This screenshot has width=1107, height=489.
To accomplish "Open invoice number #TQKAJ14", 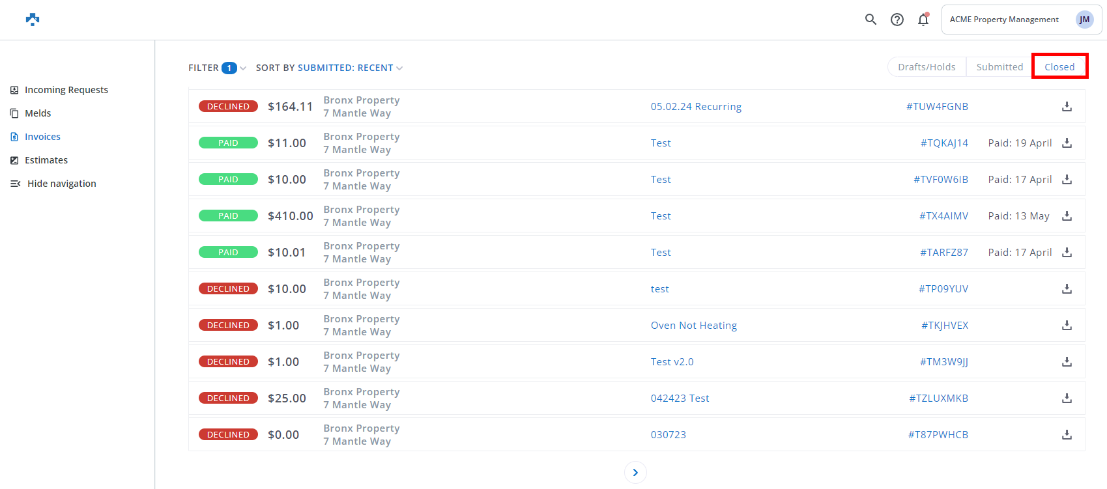I will (x=944, y=143).
